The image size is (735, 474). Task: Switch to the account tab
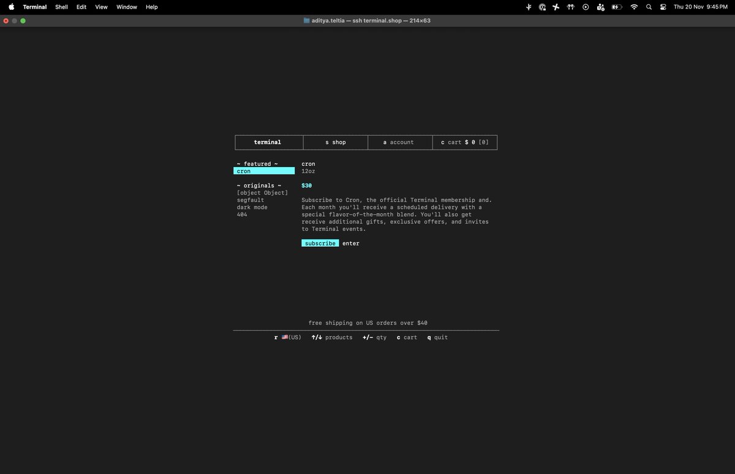click(x=399, y=142)
